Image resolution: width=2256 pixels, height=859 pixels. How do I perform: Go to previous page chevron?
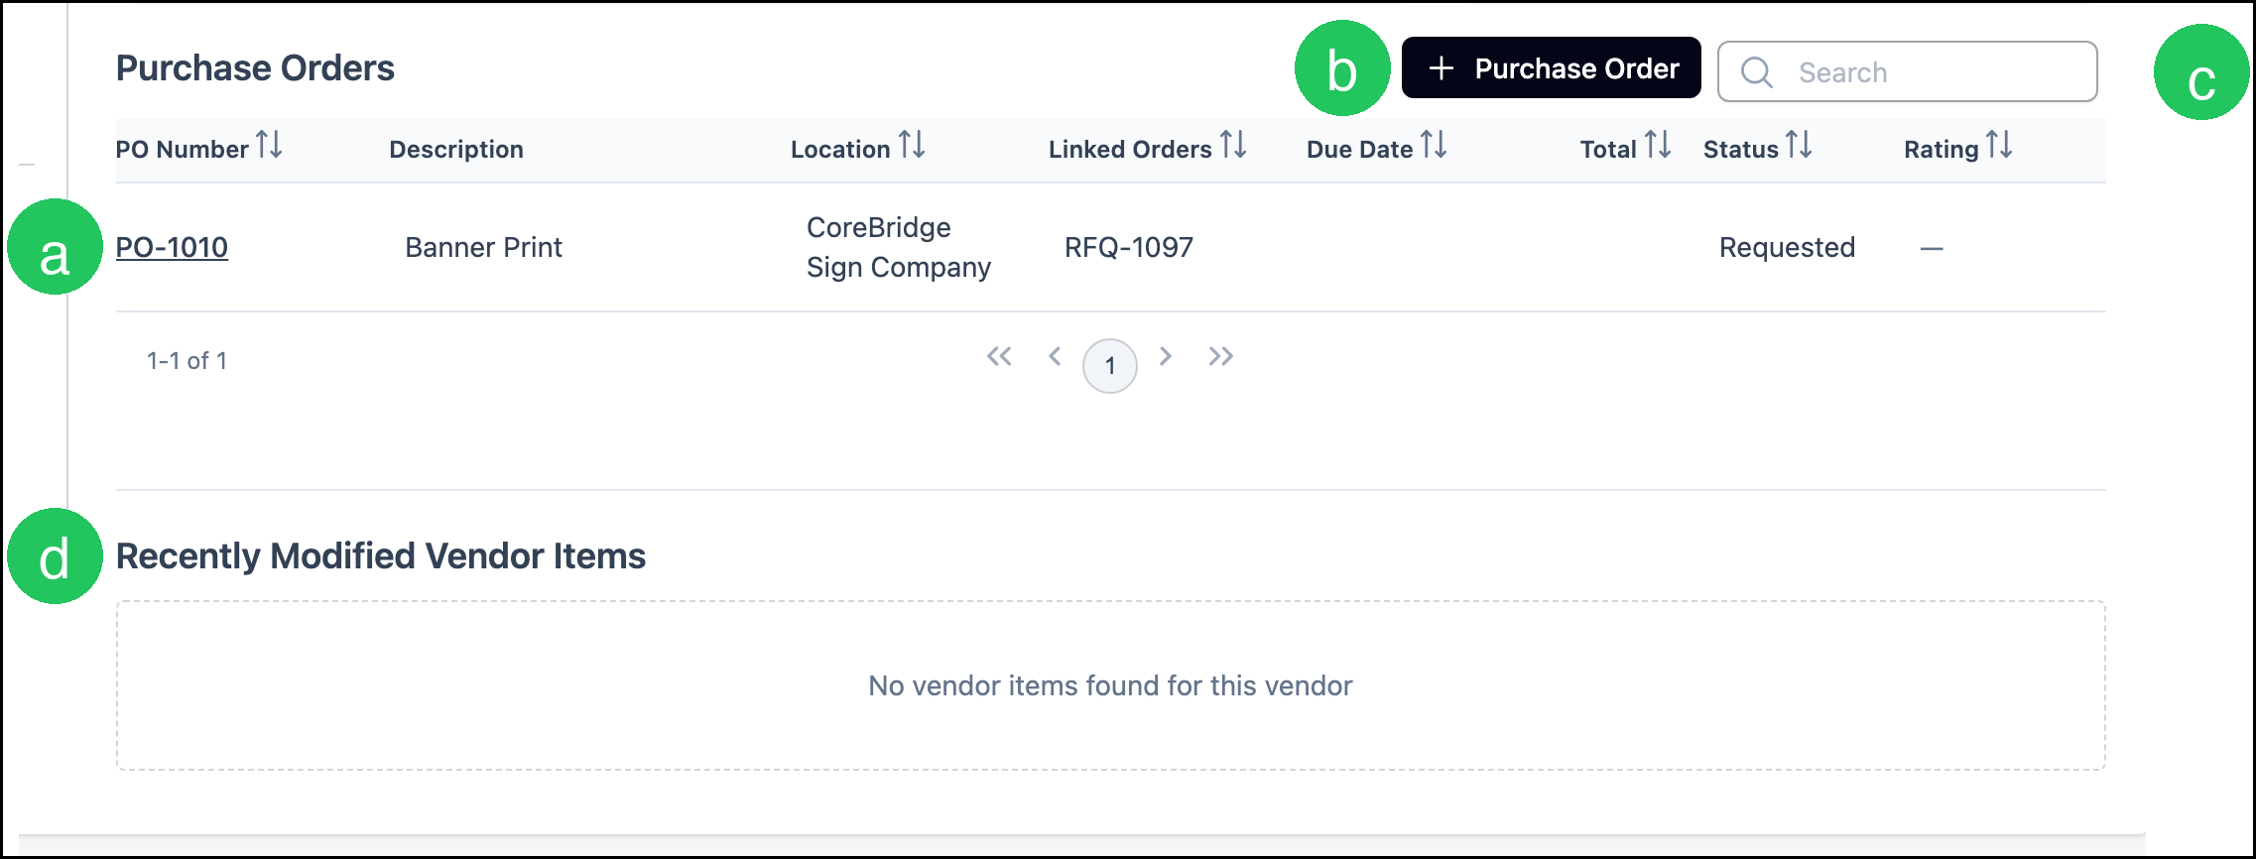coord(1055,356)
